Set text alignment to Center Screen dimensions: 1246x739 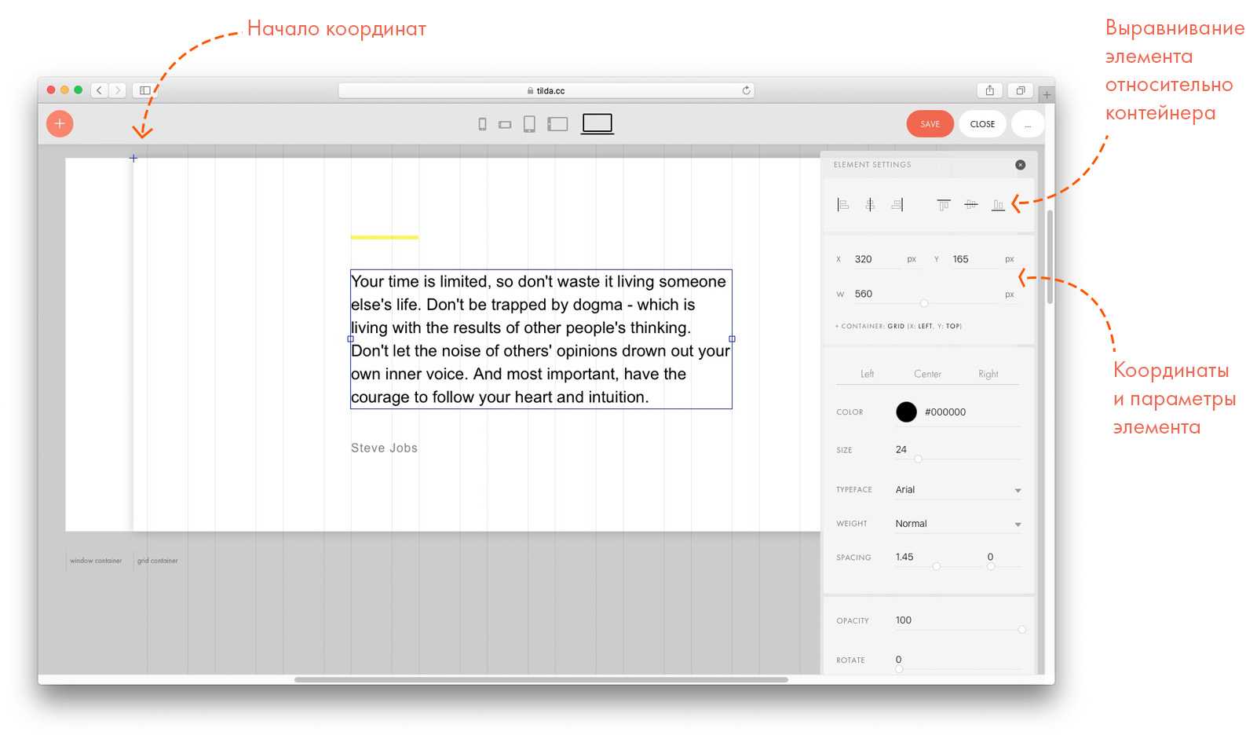pyautogui.click(x=927, y=374)
